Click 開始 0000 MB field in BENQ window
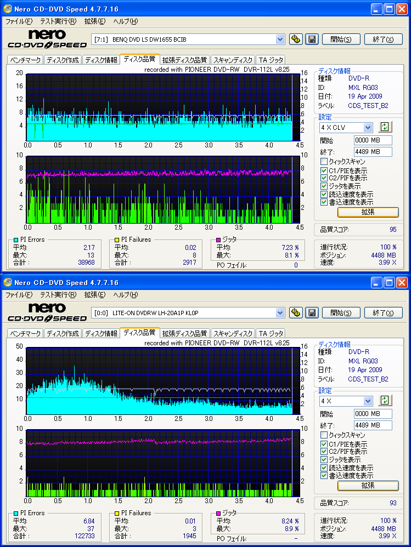411x547 pixels. pyautogui.click(x=373, y=140)
